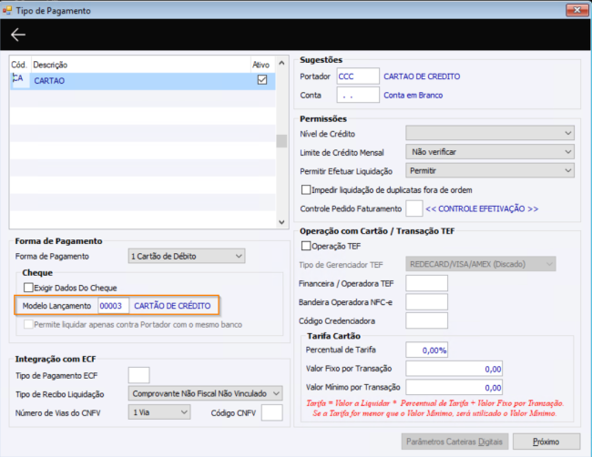Uncheck the Ativo checkbox for CARTAO

click(262, 80)
